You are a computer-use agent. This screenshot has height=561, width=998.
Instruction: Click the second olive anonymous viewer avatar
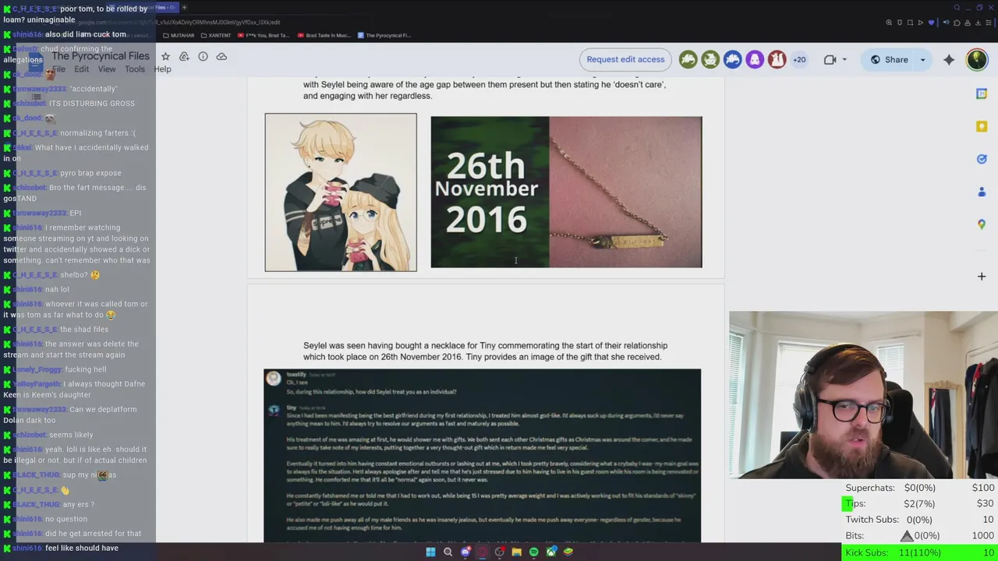tap(710, 59)
